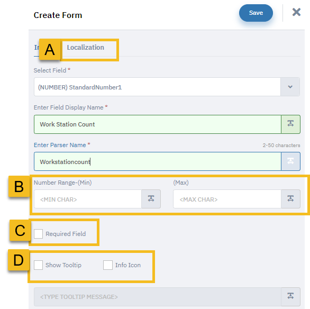
Task: Click the localization icon beside the MIN CHAR field
Action: coord(151,199)
